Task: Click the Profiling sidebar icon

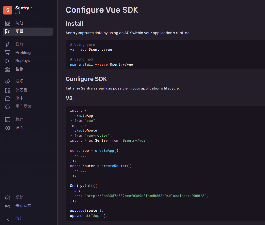Action: click(8, 53)
